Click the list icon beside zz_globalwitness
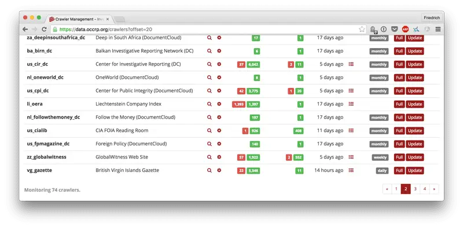Image resolution: width=463 pixels, height=228 pixels. point(351,157)
